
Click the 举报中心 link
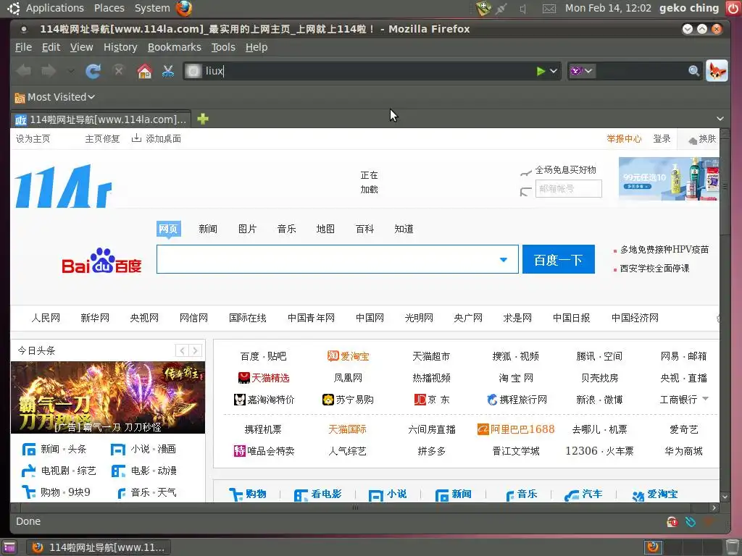pyautogui.click(x=624, y=138)
